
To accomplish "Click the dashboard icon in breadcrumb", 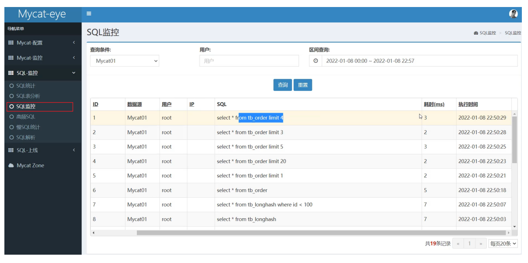I will [476, 33].
